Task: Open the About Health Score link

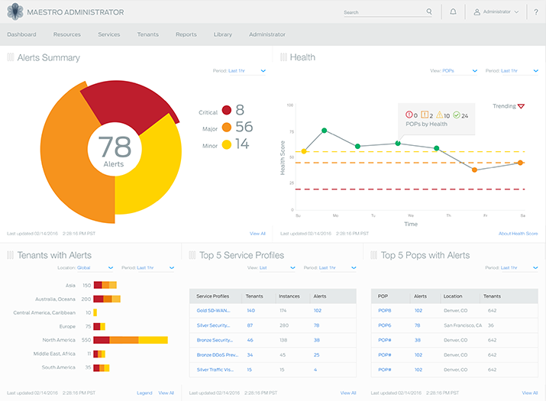Action: click(518, 233)
